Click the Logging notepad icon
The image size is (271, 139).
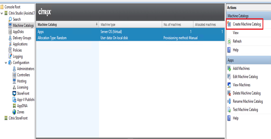click(x=10, y=56)
